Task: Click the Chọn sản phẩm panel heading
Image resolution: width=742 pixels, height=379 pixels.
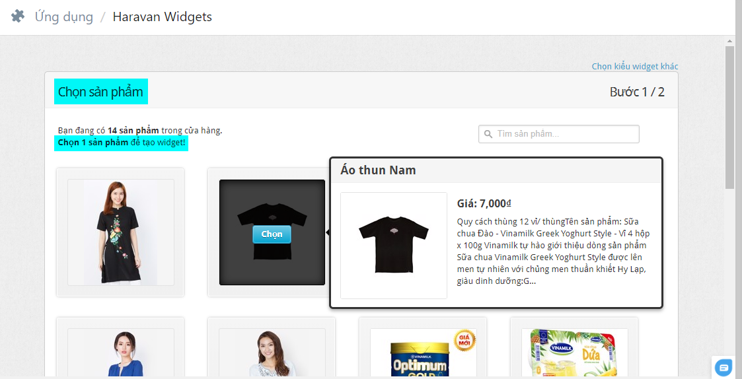Action: (101, 92)
